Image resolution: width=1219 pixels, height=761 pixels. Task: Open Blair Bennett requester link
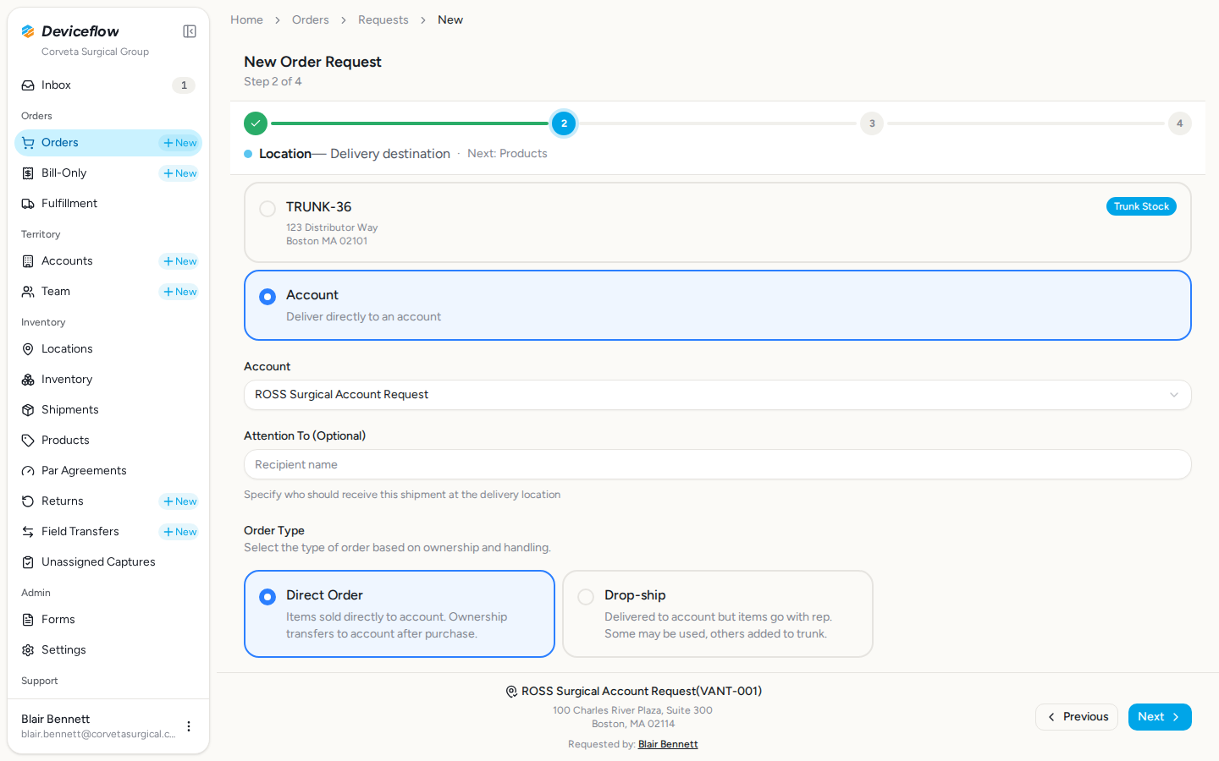(x=668, y=744)
